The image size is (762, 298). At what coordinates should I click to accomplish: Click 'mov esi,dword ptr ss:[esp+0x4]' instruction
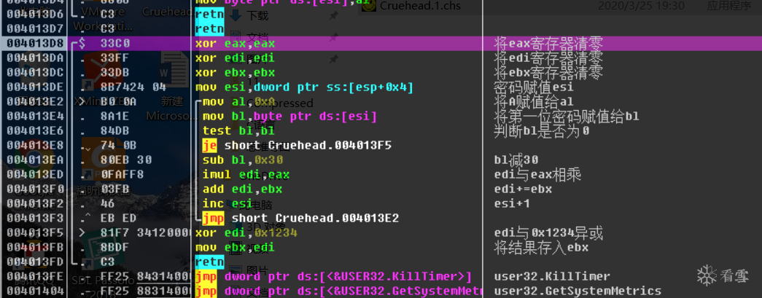(x=304, y=87)
